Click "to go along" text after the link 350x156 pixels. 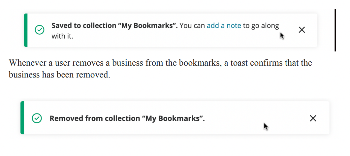tap(261, 26)
